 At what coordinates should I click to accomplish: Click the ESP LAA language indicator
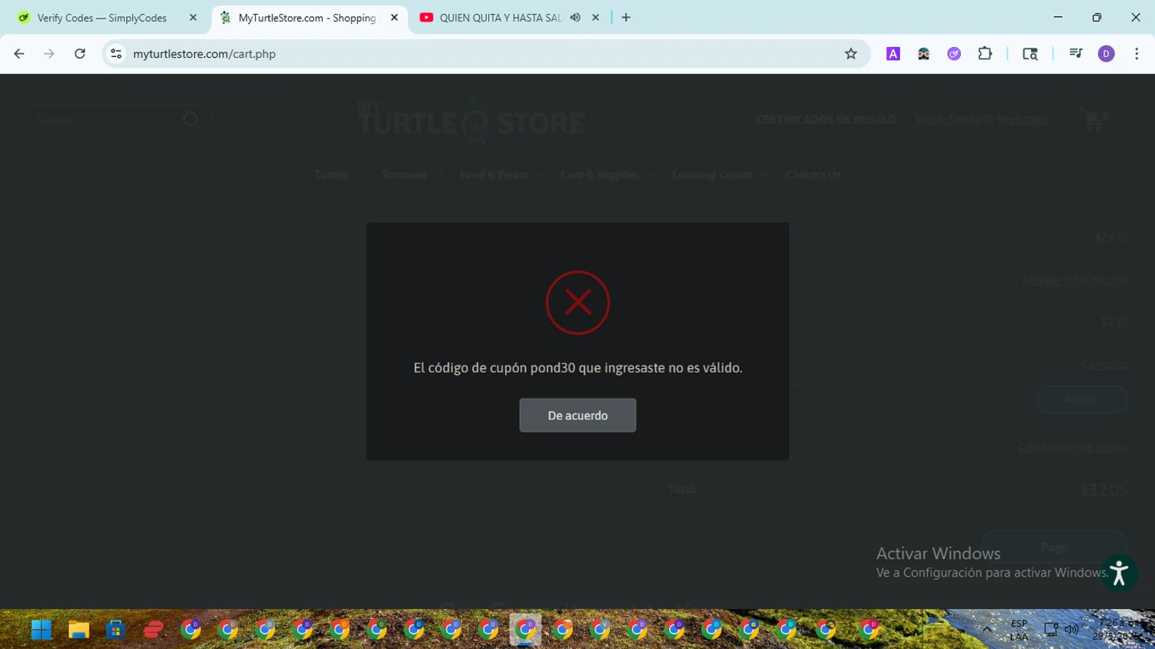[1019, 630]
